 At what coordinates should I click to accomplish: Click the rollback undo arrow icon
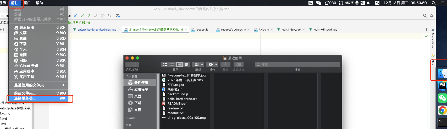[109, 16]
